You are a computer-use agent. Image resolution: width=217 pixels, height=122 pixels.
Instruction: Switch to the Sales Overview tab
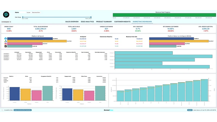tap(72, 22)
